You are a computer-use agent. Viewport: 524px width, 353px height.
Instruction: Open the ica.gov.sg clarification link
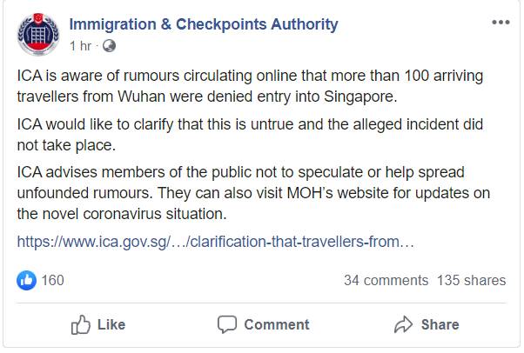(x=215, y=241)
